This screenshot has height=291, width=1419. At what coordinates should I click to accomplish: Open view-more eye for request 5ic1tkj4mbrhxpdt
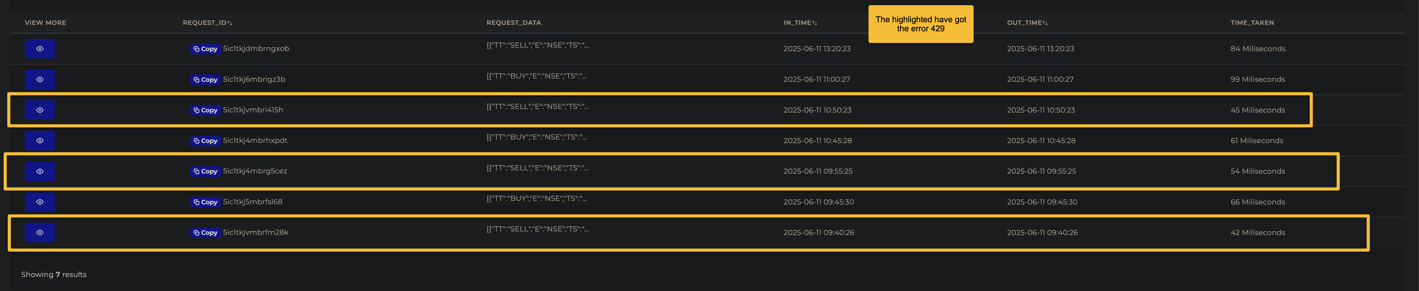point(40,141)
